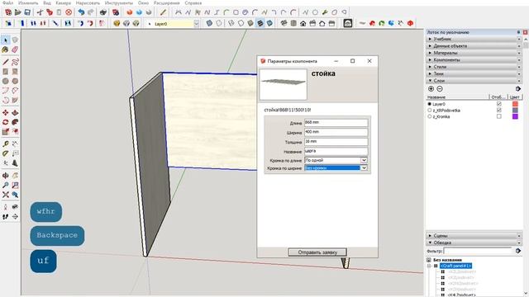Image resolution: width=529 pixels, height=297 pixels.
Task: Click the Ширина input field
Action: 336,132
